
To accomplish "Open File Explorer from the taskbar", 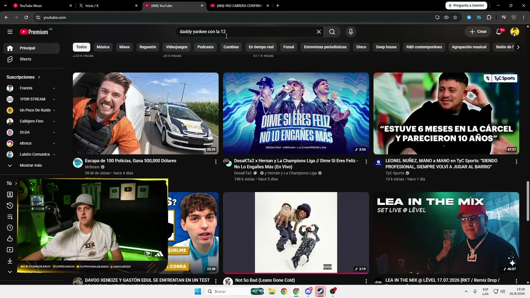I will click(272, 291).
